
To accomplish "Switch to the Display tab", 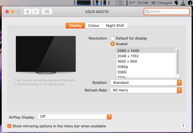I will (75, 26).
